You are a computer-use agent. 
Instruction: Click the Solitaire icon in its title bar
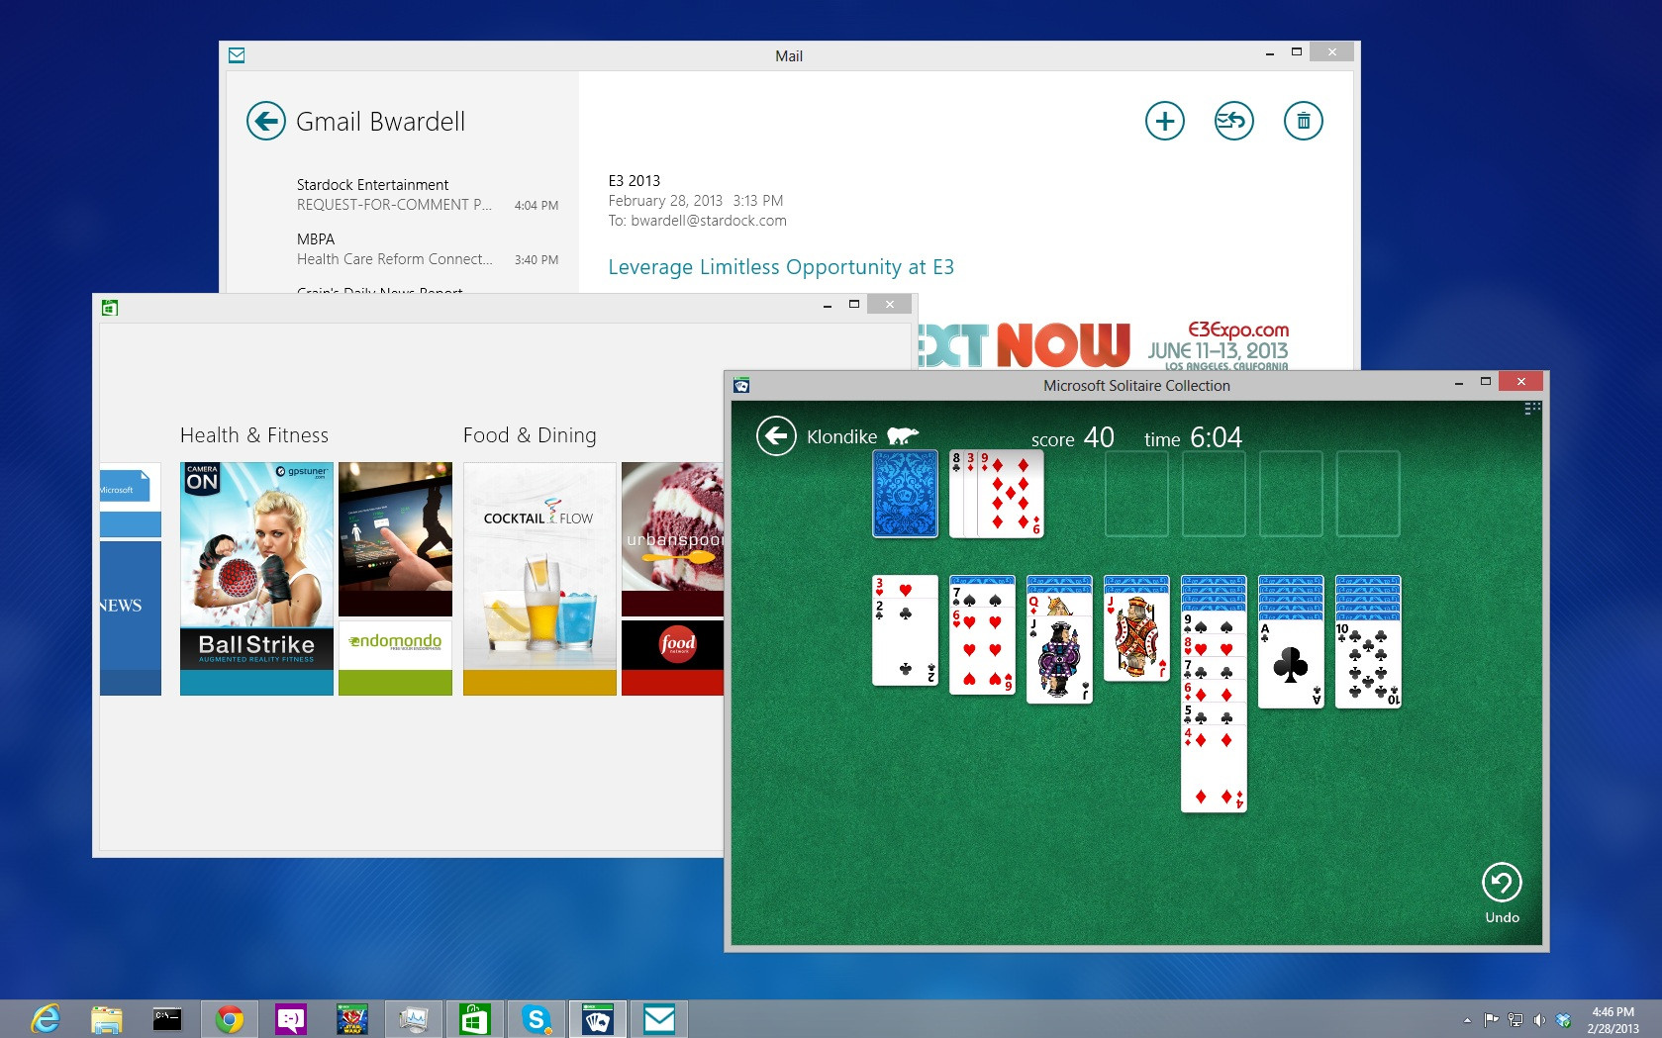click(x=741, y=385)
